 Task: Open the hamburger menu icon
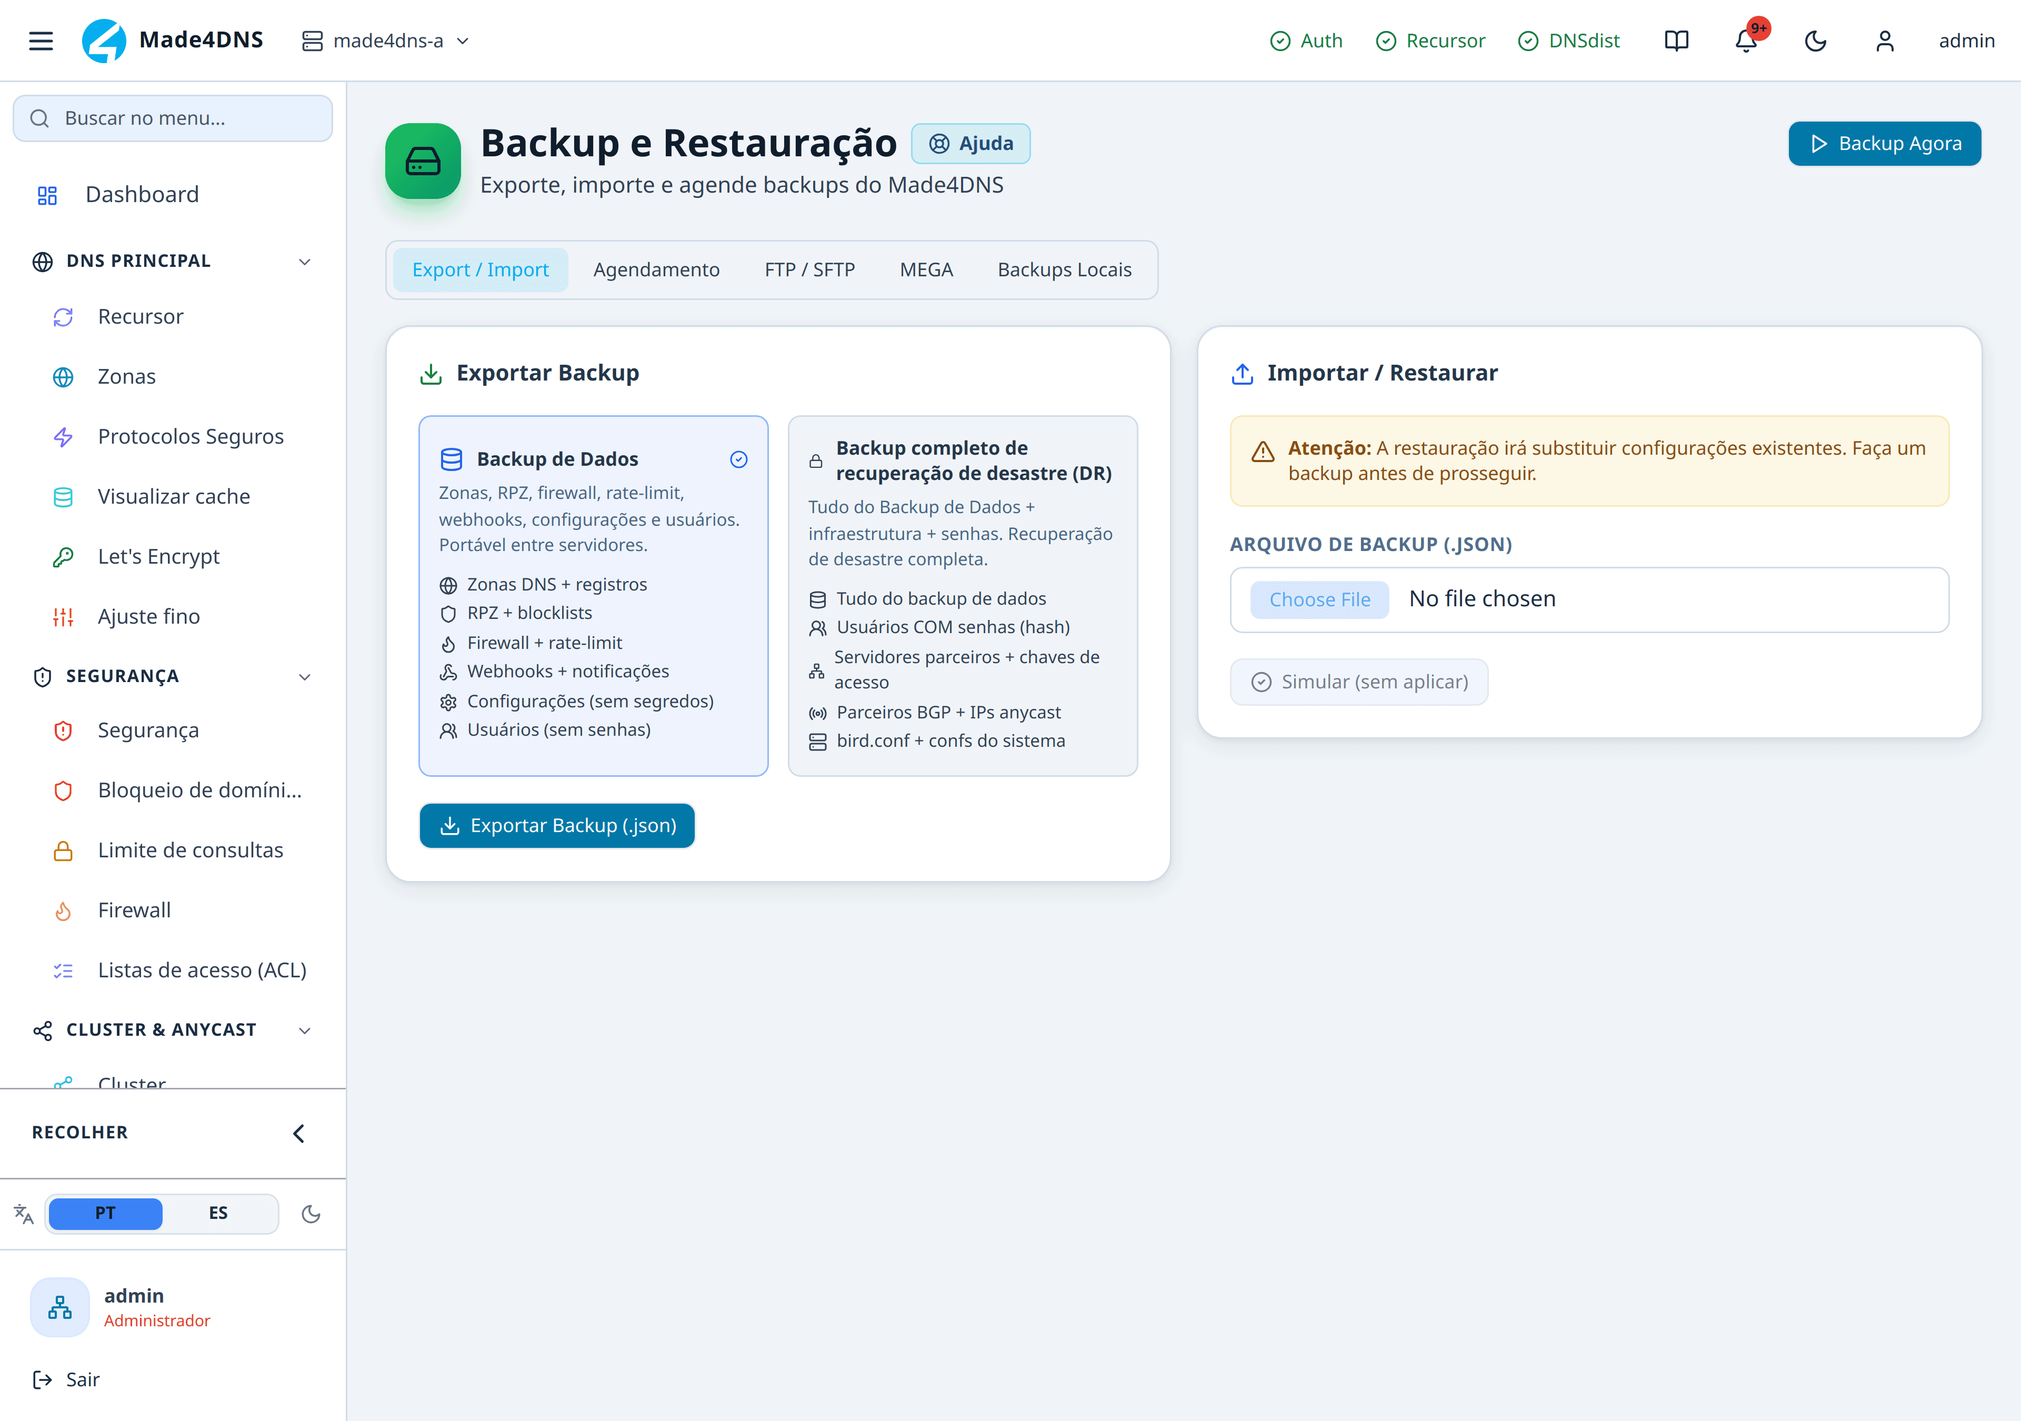[x=41, y=41]
